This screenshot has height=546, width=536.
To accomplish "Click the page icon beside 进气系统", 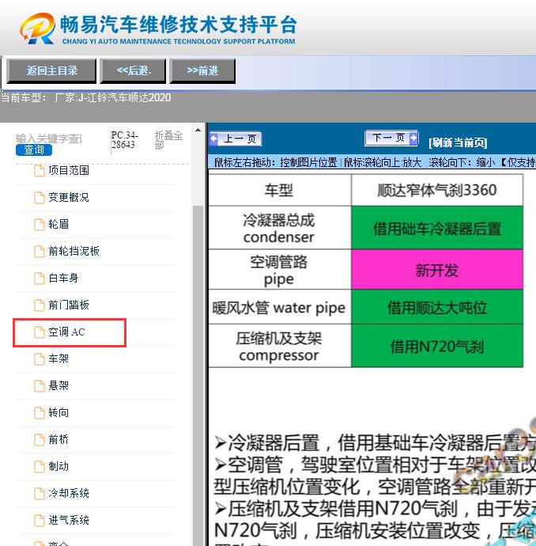I will [40, 521].
